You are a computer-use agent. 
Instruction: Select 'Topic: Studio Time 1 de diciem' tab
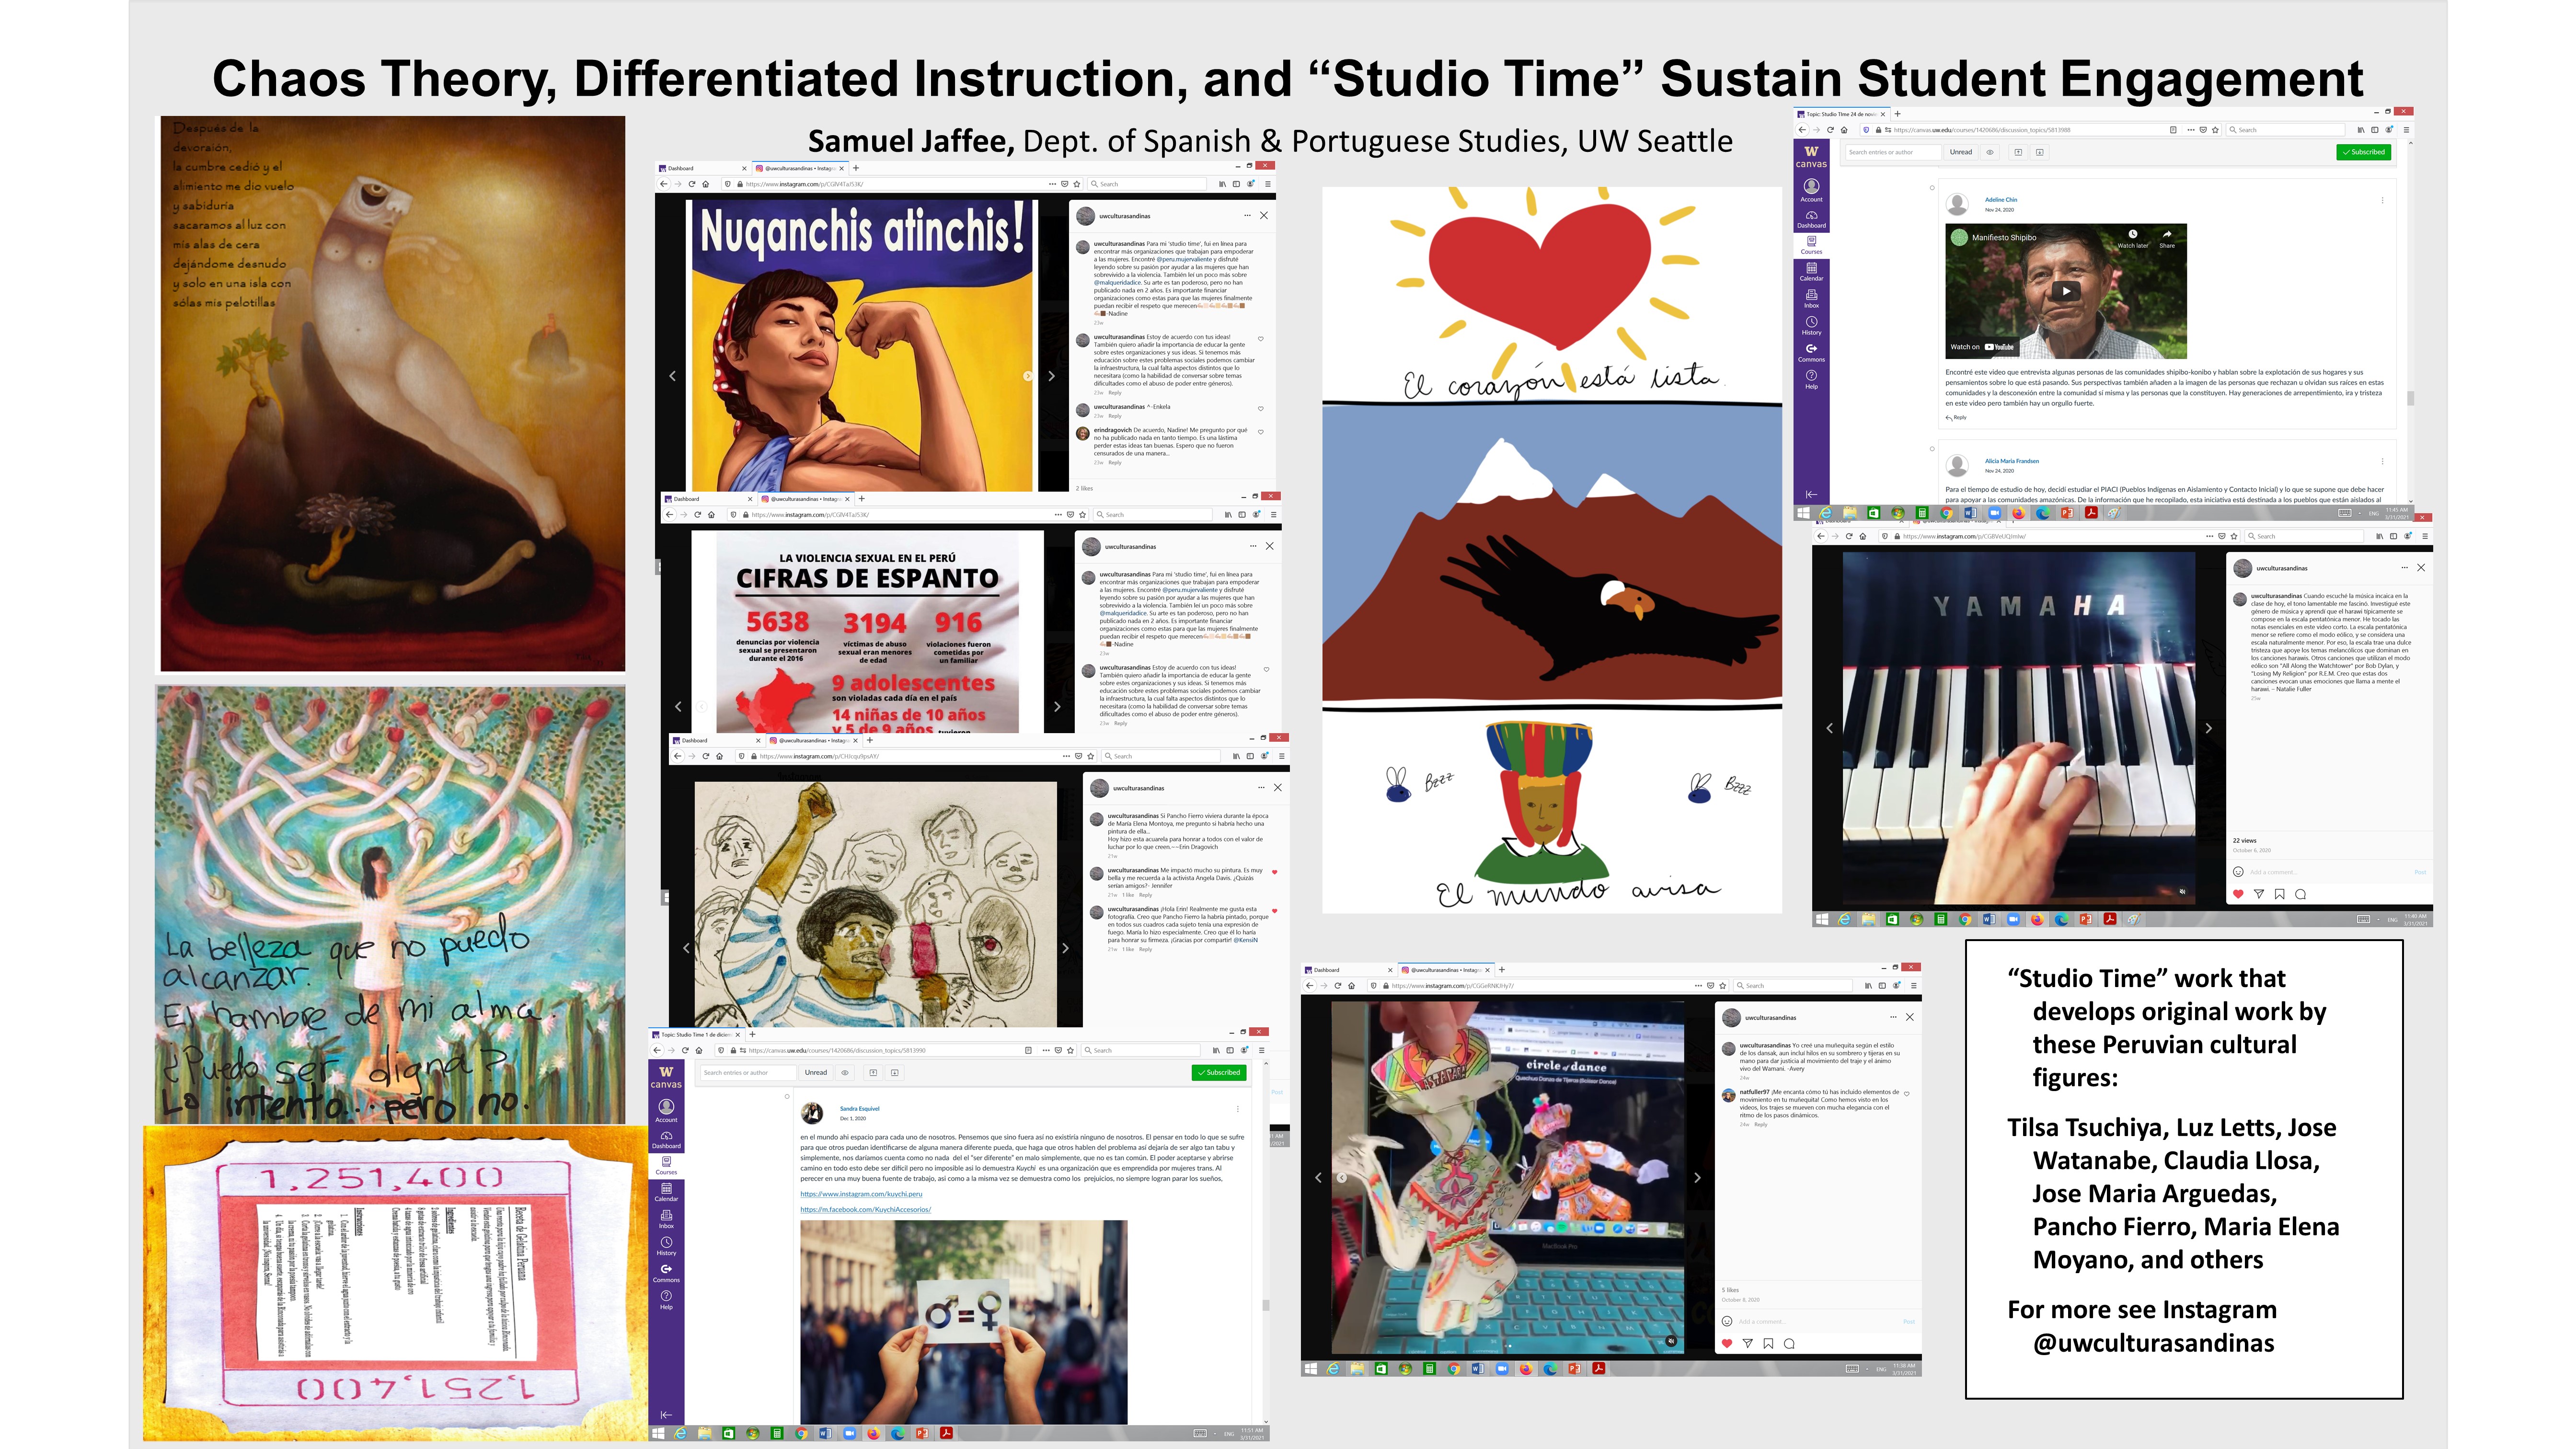point(697,1034)
